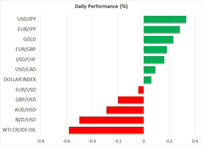This screenshot has width=202, height=146.
Task: Select the green USD/CAD bar
Action: [149, 70]
